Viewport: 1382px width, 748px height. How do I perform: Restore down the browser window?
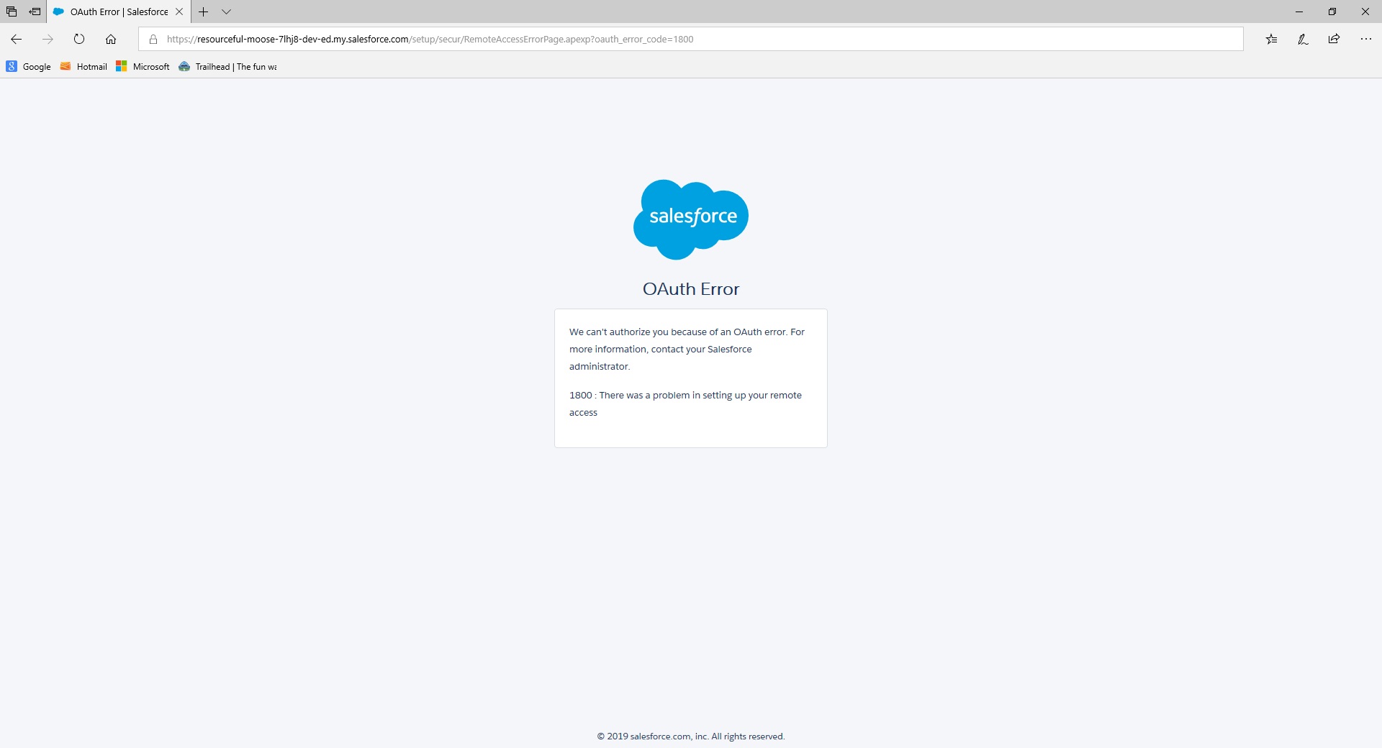pyautogui.click(x=1332, y=12)
